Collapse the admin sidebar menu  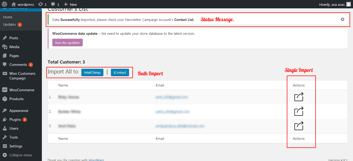click(17, 155)
